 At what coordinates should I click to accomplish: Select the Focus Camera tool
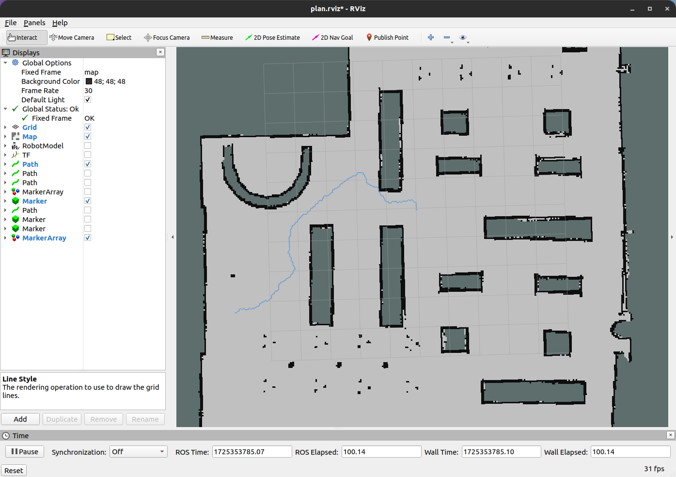tap(167, 37)
